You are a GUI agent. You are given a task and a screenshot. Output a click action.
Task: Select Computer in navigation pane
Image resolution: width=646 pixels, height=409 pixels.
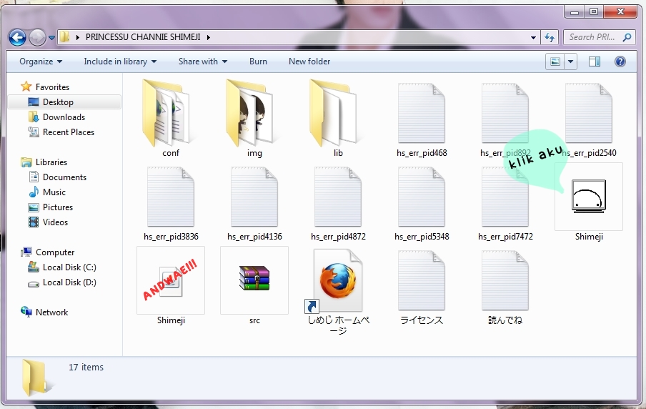click(x=55, y=252)
